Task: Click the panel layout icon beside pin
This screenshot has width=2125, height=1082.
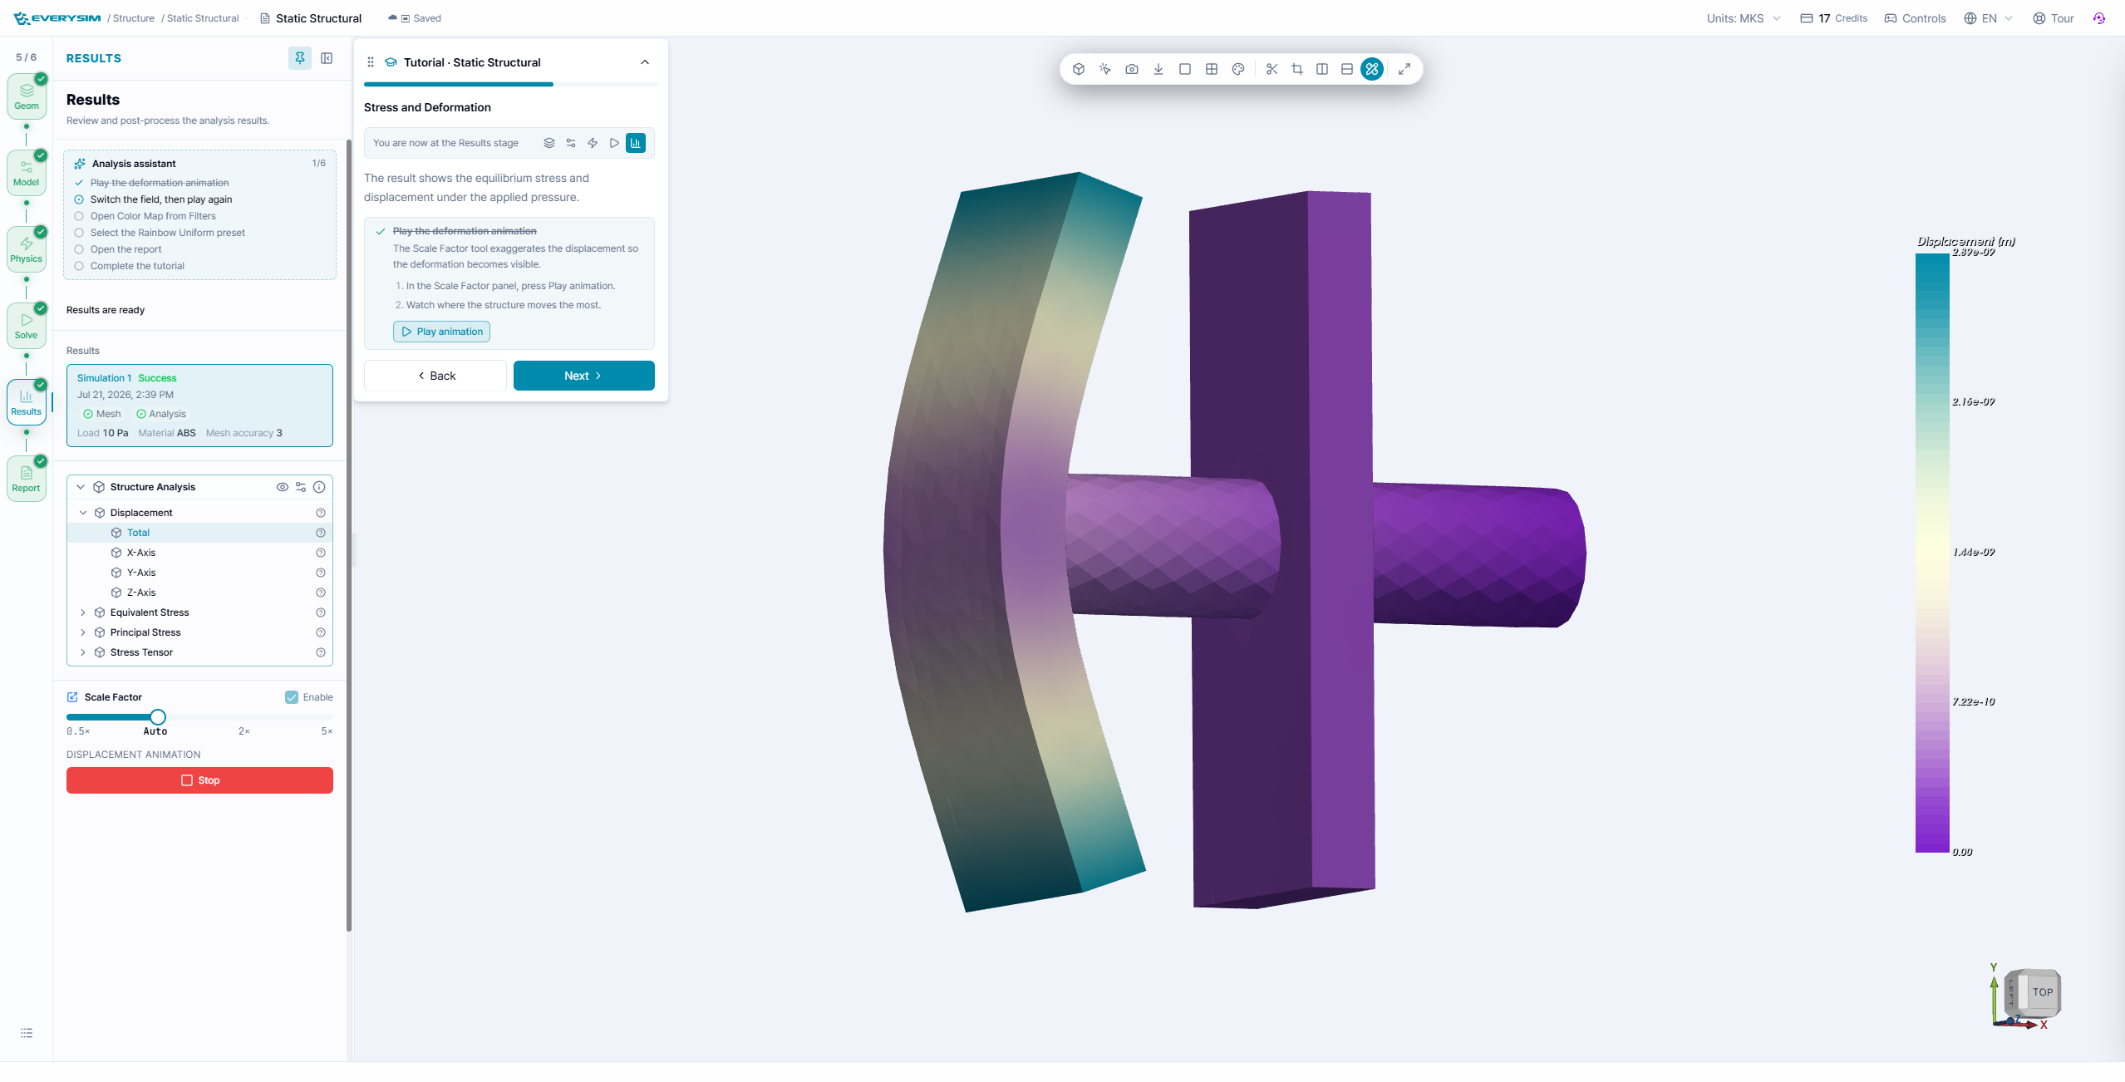Action: click(x=327, y=58)
